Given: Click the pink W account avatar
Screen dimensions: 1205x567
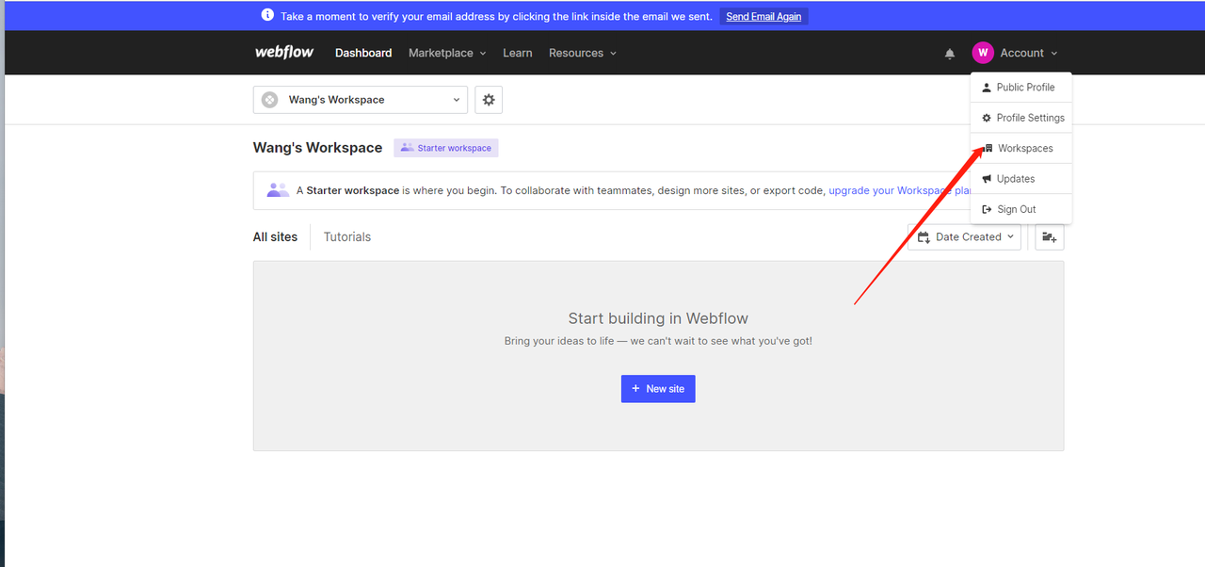Looking at the screenshot, I should pos(983,53).
